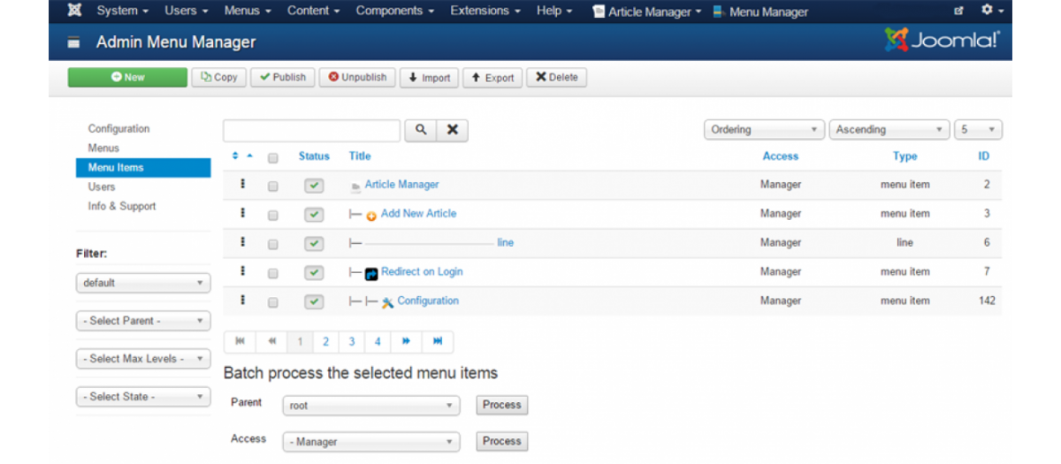The height and width of the screenshot is (464, 1061).
Task: Click the search input field
Action: click(311, 130)
